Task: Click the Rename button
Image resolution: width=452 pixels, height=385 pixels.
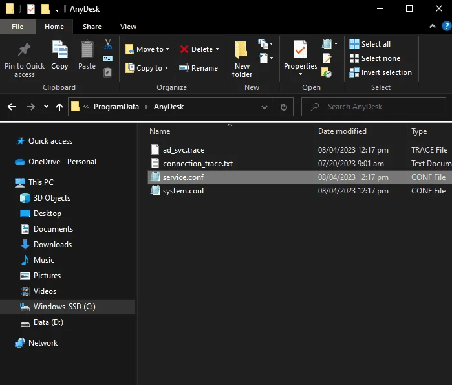Action: pyautogui.click(x=199, y=68)
